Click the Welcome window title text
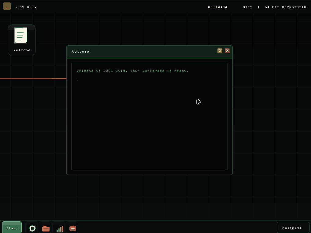This screenshot has width=311, height=233. (x=80, y=52)
